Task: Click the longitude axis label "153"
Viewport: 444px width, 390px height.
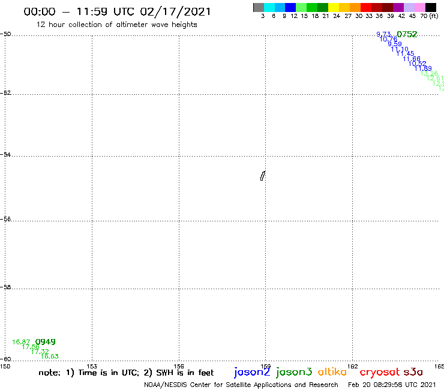Action: [x=92, y=366]
